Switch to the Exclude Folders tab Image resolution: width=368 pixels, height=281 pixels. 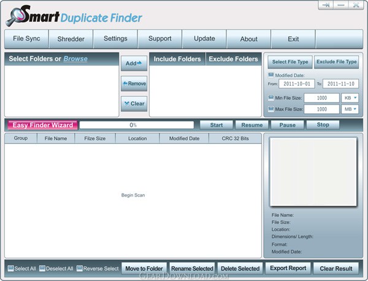[x=234, y=59]
